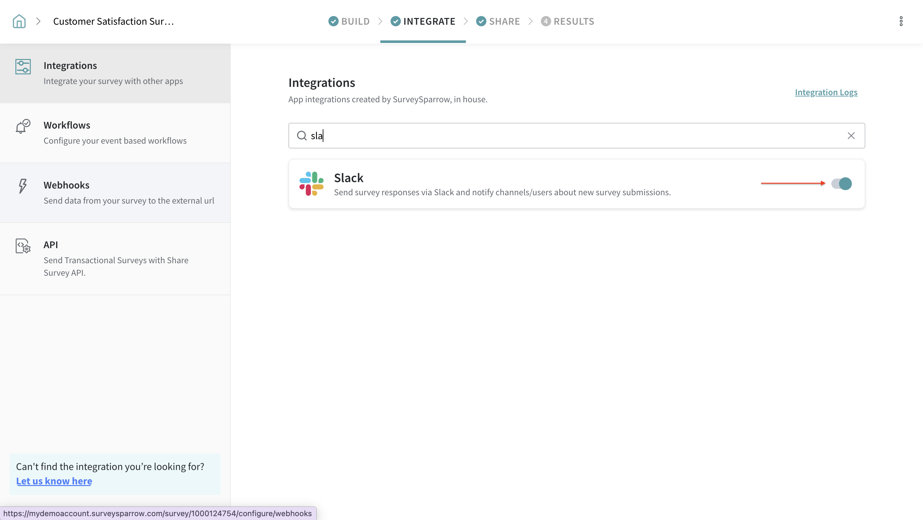Click the Slack logo icon
The width and height of the screenshot is (923, 520).
tap(312, 183)
